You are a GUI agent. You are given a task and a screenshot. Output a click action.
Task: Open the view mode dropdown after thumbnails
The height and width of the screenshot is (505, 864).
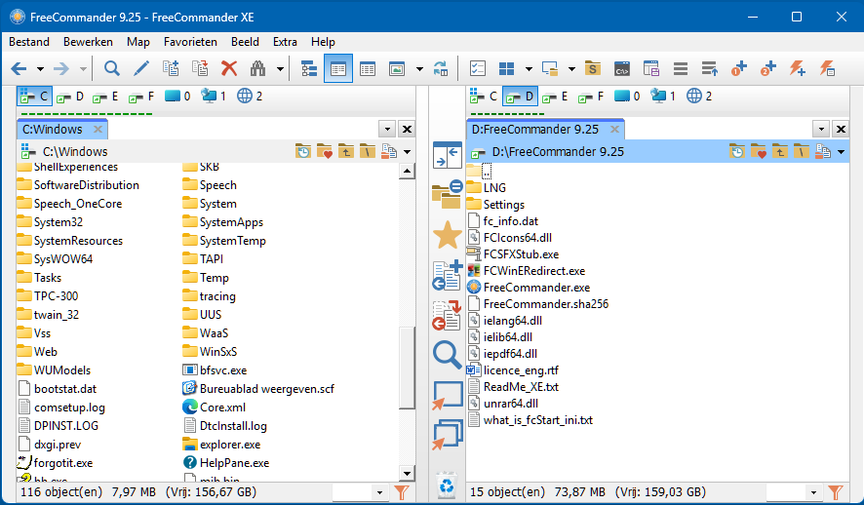419,69
